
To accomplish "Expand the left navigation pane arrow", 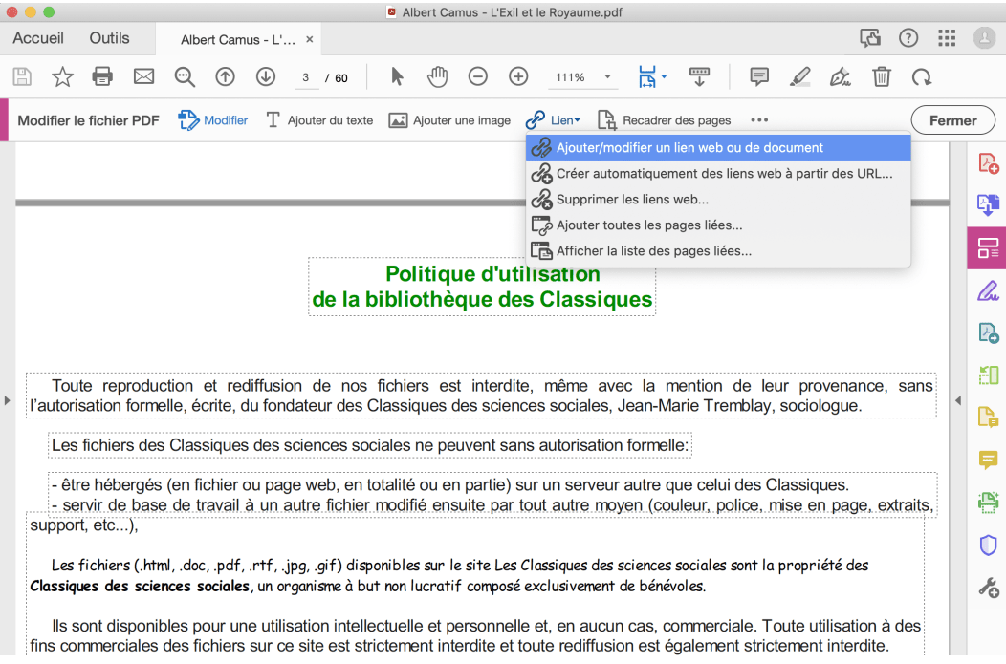I will (7, 400).
